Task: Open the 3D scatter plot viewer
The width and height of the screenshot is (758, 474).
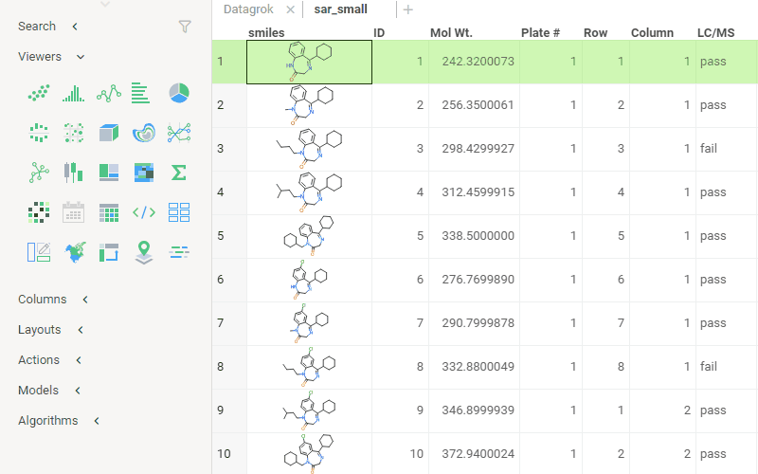Action: point(108,133)
